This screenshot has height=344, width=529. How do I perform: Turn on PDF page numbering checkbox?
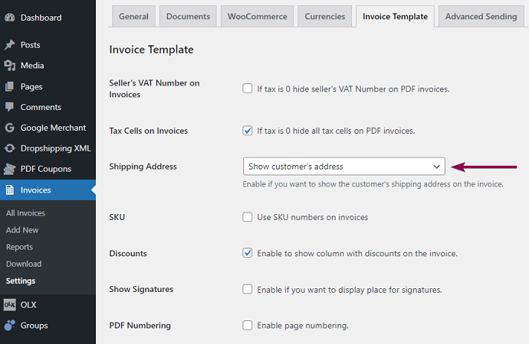coord(248,325)
